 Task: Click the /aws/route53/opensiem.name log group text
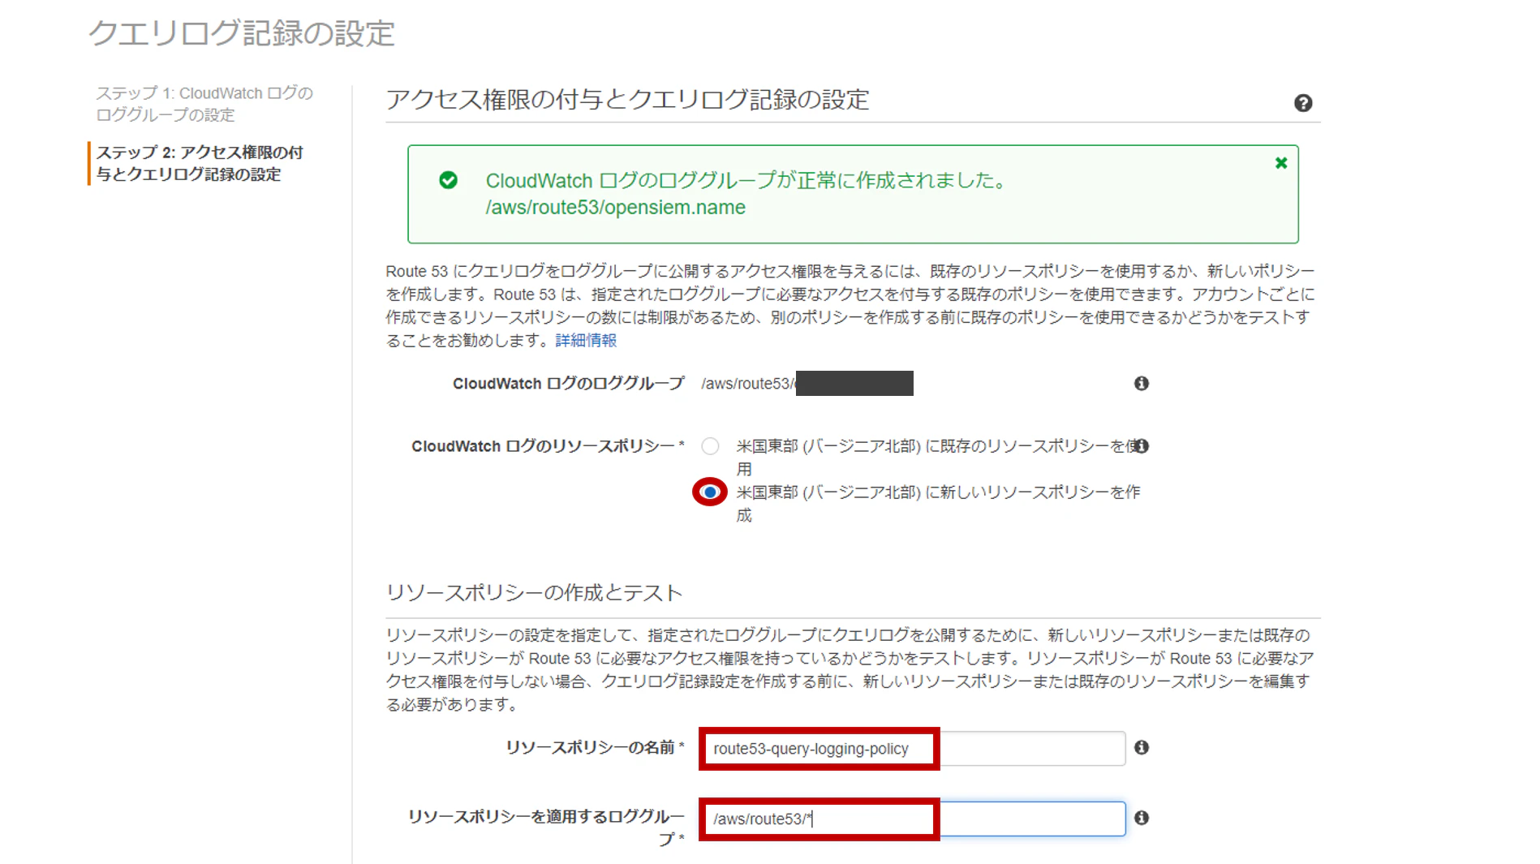point(615,208)
